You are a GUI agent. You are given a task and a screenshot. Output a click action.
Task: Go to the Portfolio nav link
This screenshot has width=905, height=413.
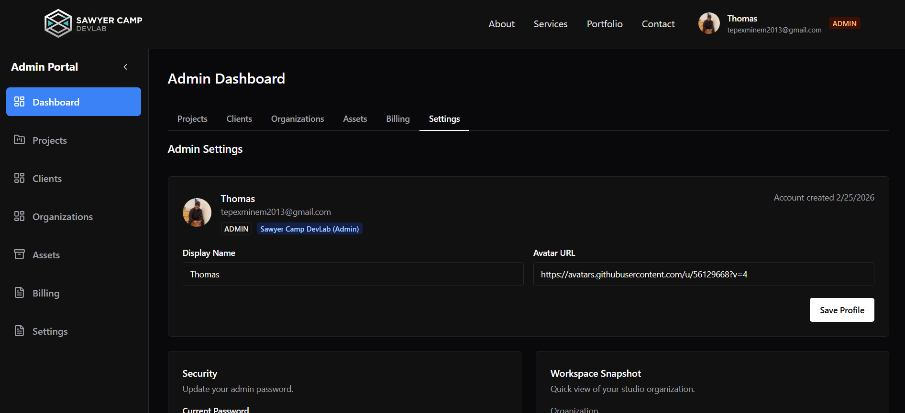point(605,24)
